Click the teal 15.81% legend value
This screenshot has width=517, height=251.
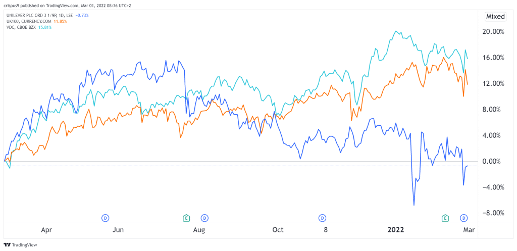click(44, 27)
